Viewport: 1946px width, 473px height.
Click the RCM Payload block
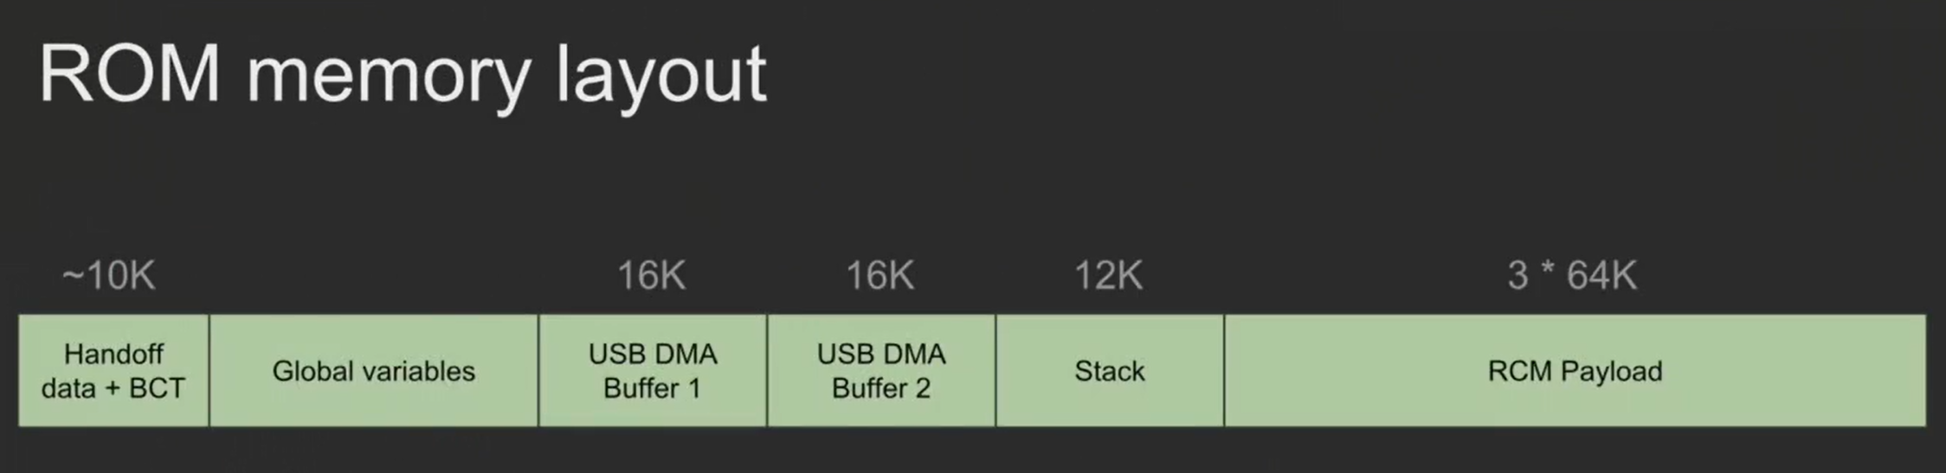pos(1575,371)
